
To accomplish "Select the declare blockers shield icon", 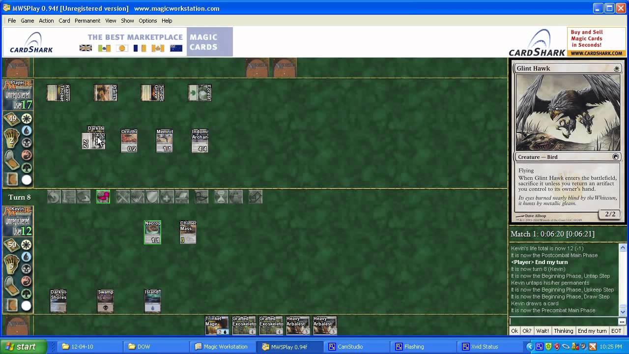I will (x=152, y=197).
